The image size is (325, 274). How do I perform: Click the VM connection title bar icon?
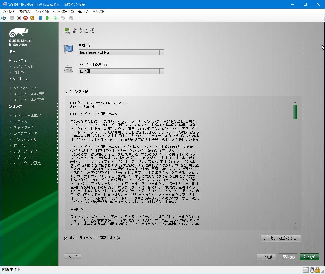(x=5, y=4)
